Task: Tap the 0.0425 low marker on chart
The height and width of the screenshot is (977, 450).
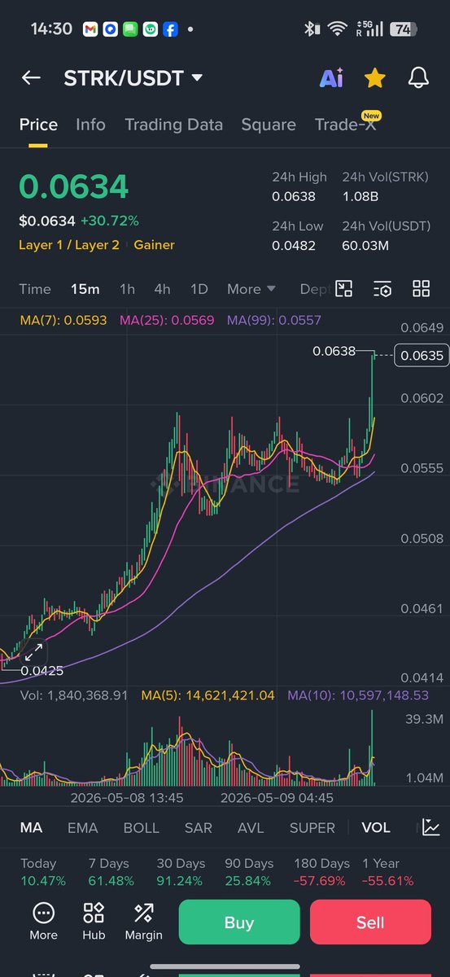Action: (x=42, y=671)
